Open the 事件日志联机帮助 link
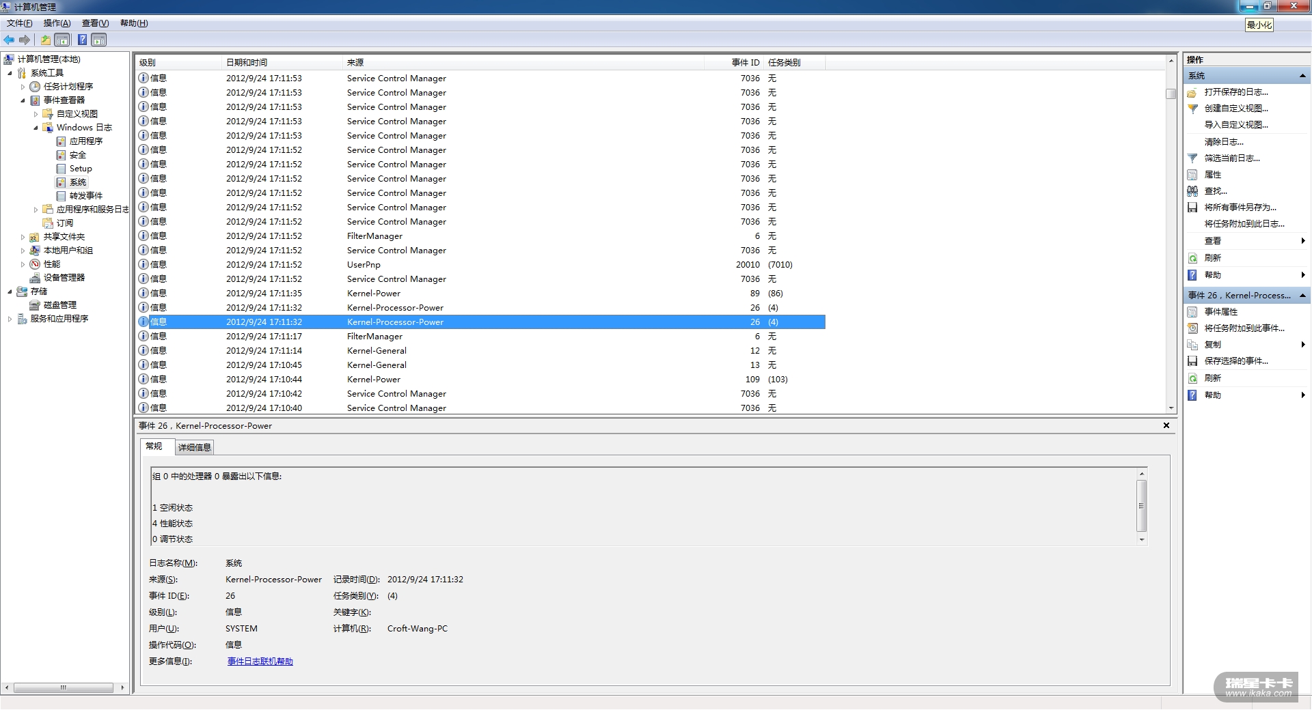Viewport: 1312px width, 710px height. pyautogui.click(x=260, y=662)
